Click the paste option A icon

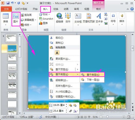point(57,53)
